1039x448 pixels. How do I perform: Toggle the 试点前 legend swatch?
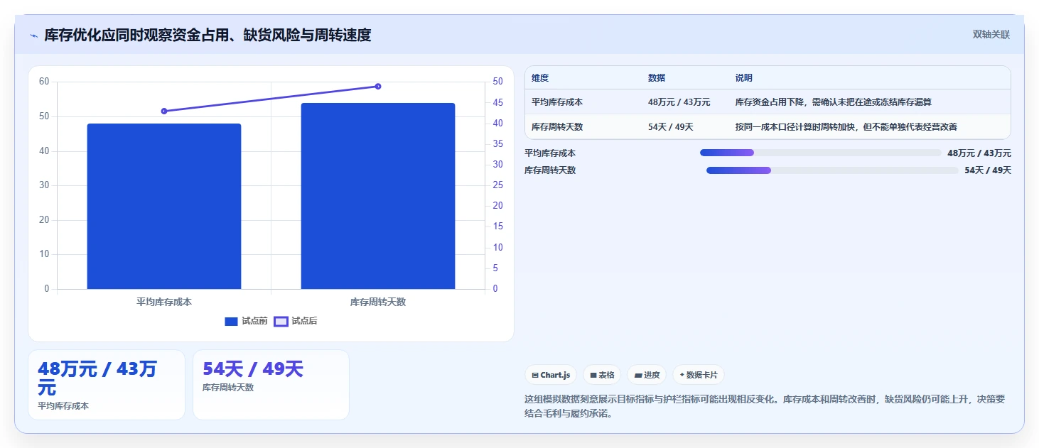point(231,322)
